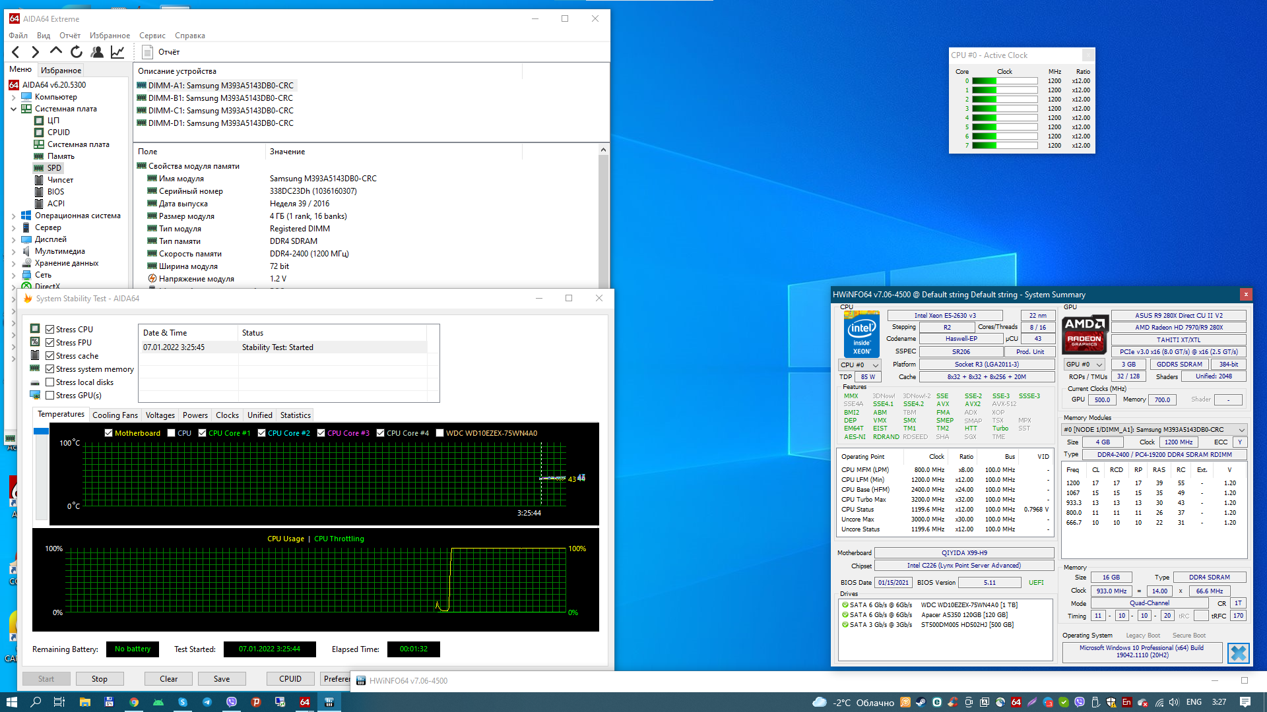Screen dimensions: 1267x712
Task: Enable Stress local disks checkbox
Action: click(49, 382)
